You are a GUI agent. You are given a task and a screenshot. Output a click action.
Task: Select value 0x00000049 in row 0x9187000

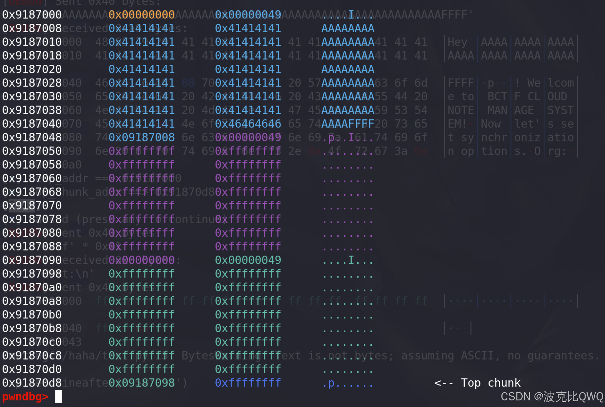pos(248,15)
